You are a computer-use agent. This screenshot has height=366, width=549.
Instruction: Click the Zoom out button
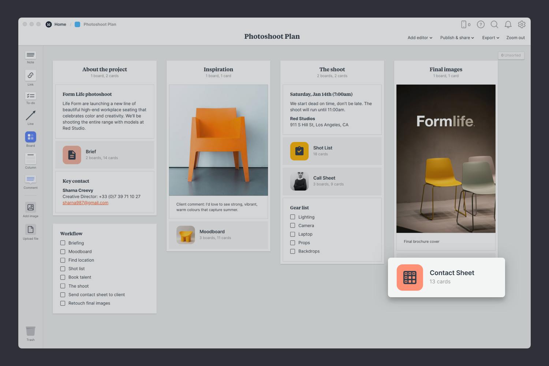(x=515, y=38)
